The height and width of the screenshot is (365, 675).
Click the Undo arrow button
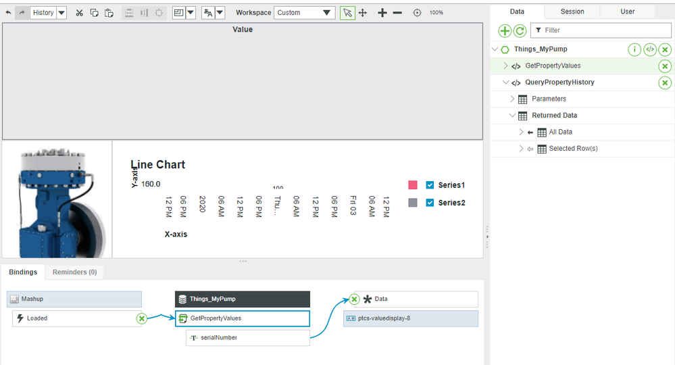pyautogui.click(x=8, y=13)
